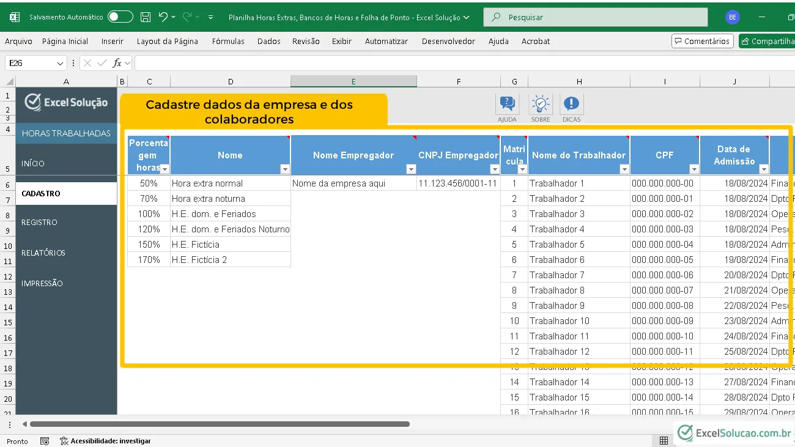The image size is (795, 447).
Task: Click the horizontal scrollbar thumb
Action: click(x=219, y=424)
